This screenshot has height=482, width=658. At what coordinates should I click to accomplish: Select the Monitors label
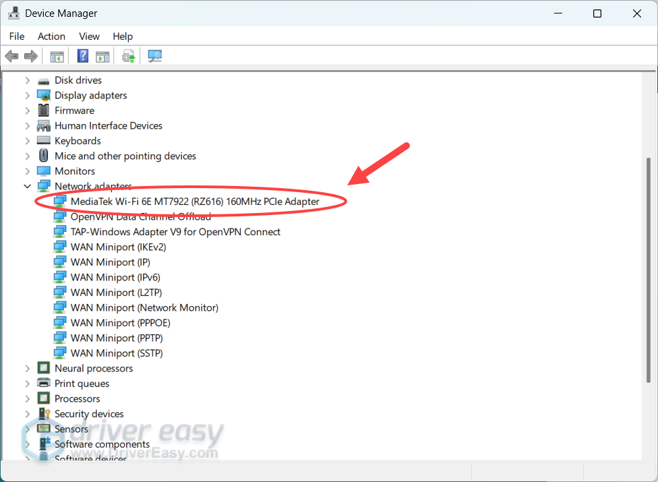(75, 171)
